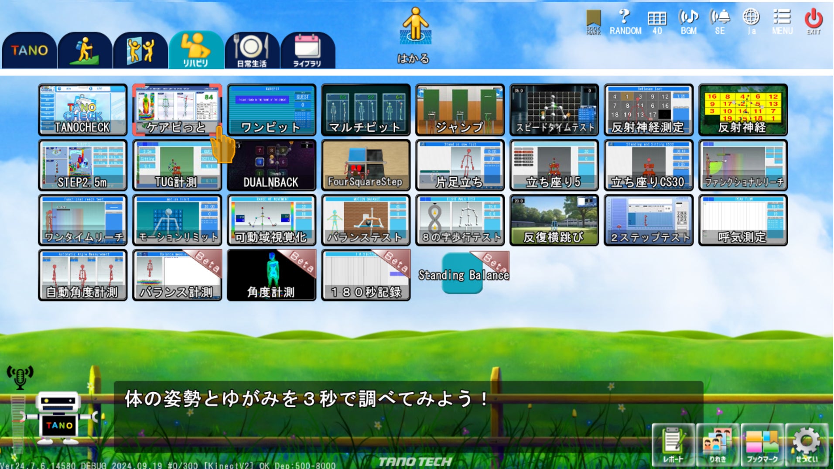Launch the TUG計測 tile

click(177, 165)
